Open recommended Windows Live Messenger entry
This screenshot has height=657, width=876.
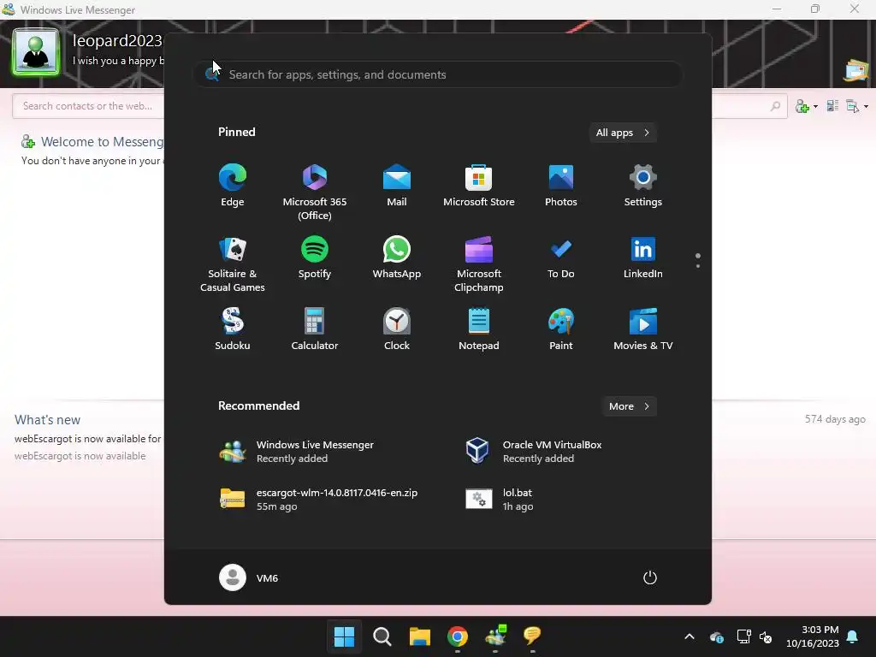(315, 452)
